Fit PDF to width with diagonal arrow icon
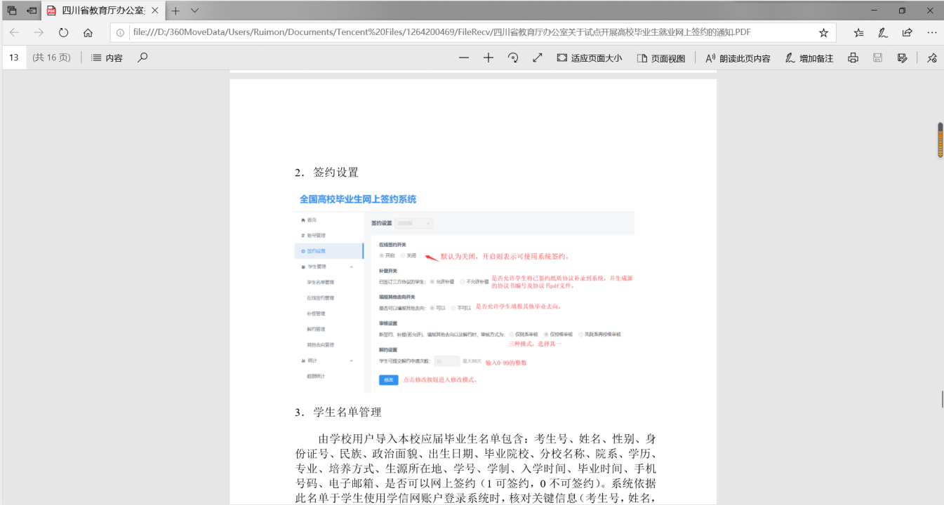 [x=538, y=58]
